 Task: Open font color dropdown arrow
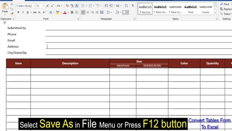click(68, 12)
